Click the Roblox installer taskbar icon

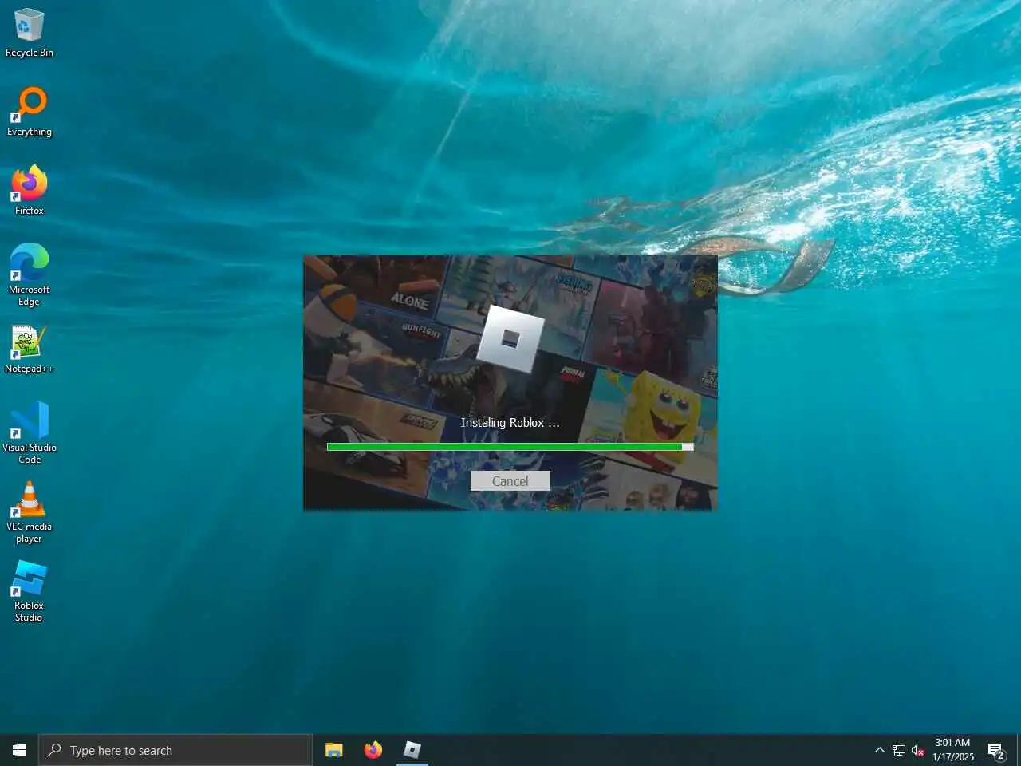point(412,750)
